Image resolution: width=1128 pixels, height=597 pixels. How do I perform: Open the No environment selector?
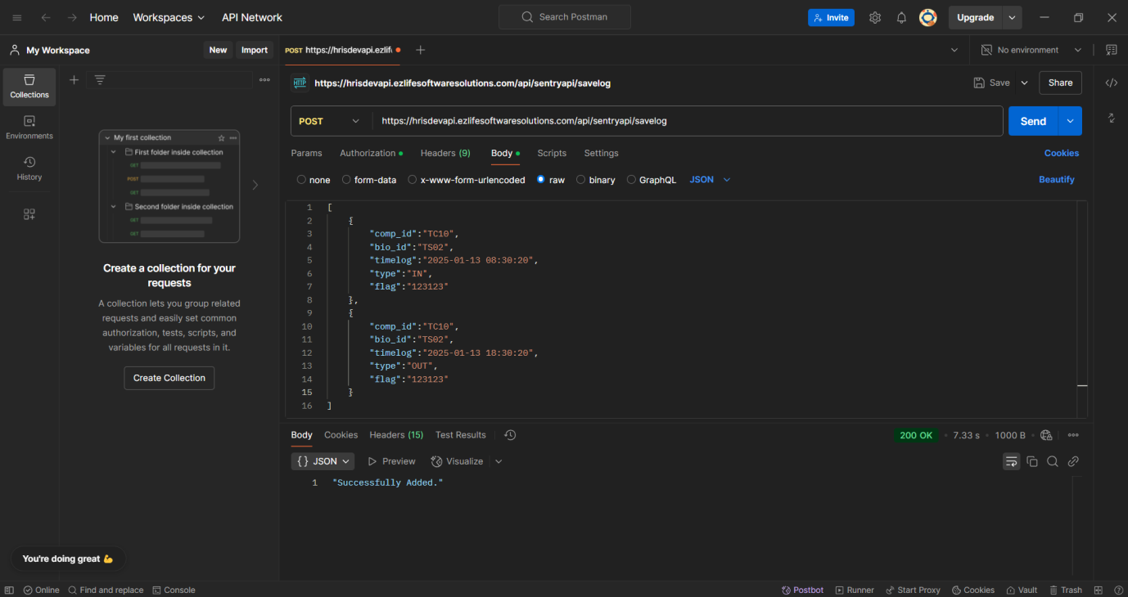coord(1031,50)
